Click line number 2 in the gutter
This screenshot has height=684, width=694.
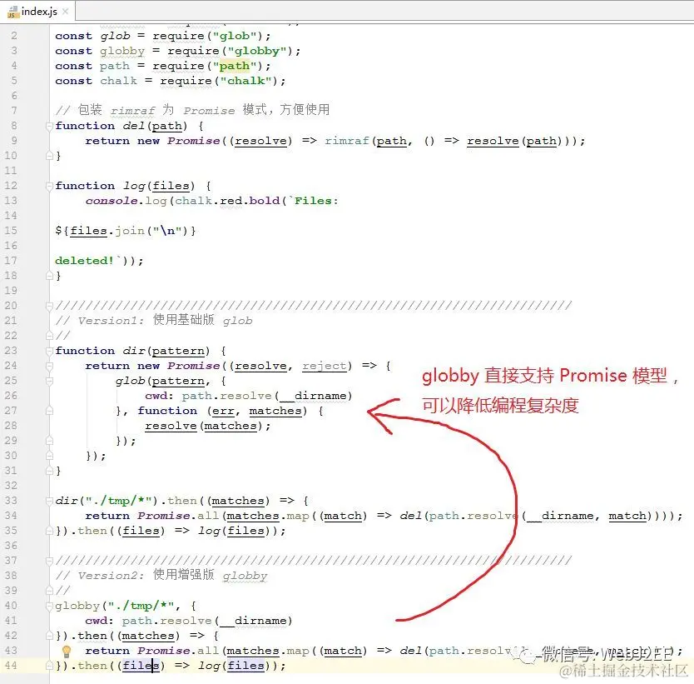[14, 36]
